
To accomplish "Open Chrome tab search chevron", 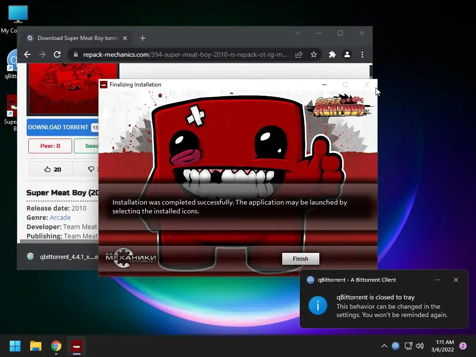I will [297, 33].
